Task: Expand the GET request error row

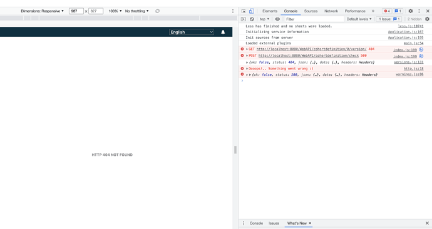Action: [247, 49]
